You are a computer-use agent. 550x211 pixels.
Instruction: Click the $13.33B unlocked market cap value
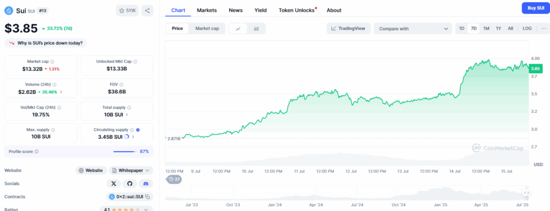click(x=117, y=69)
